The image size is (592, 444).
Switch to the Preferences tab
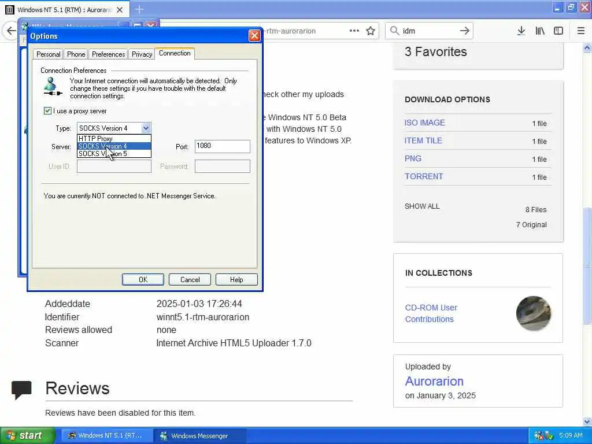tap(108, 54)
